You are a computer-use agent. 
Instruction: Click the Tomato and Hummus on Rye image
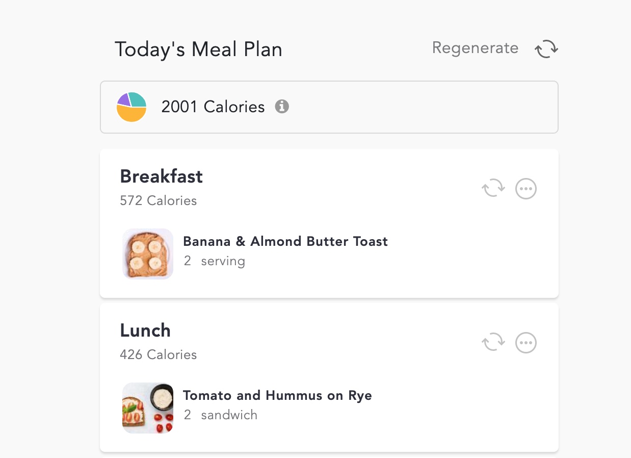pyautogui.click(x=148, y=408)
